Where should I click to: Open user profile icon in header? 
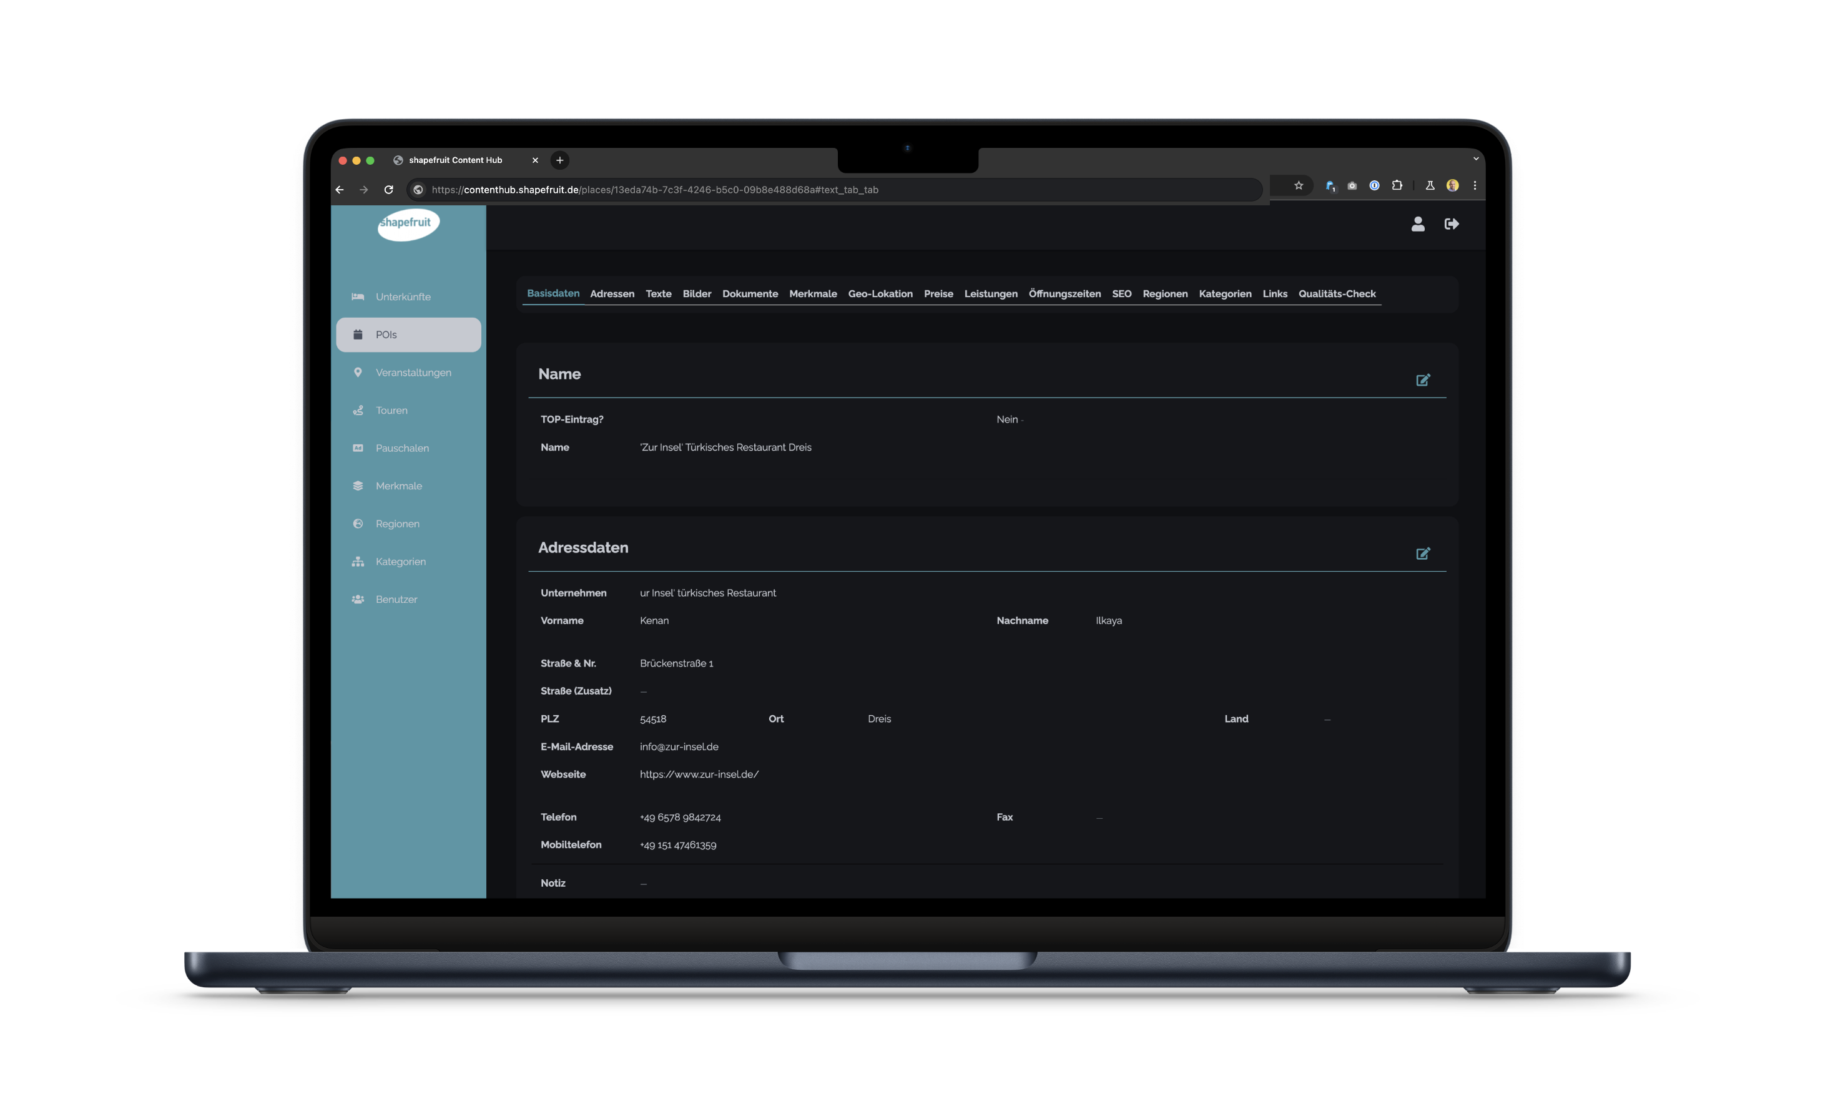click(1417, 224)
